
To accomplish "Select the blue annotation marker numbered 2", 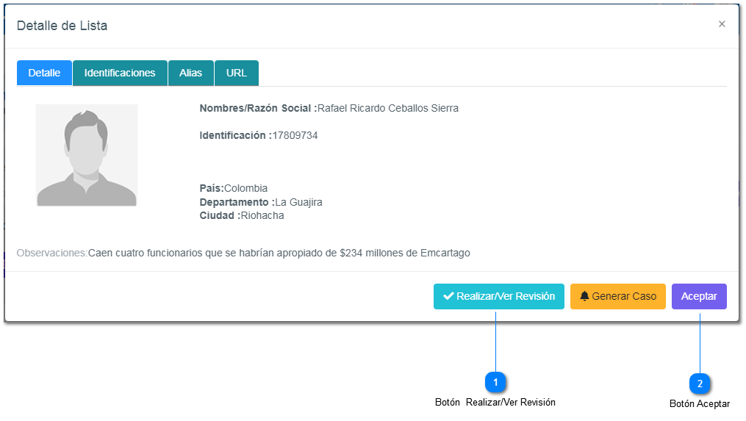I will 700,384.
